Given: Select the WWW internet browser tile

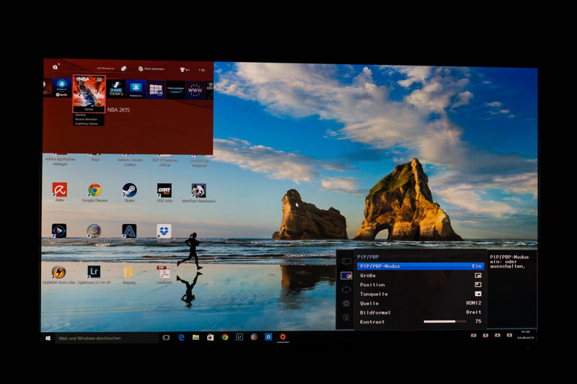Looking at the screenshot, I should (195, 90).
